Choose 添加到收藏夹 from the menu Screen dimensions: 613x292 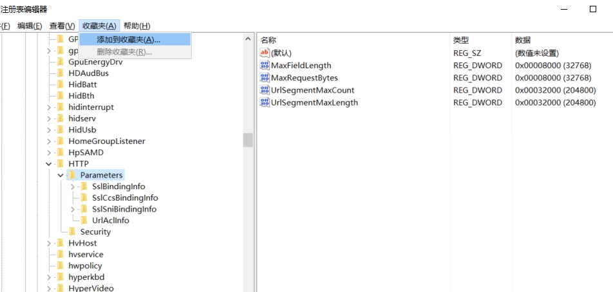(x=128, y=40)
